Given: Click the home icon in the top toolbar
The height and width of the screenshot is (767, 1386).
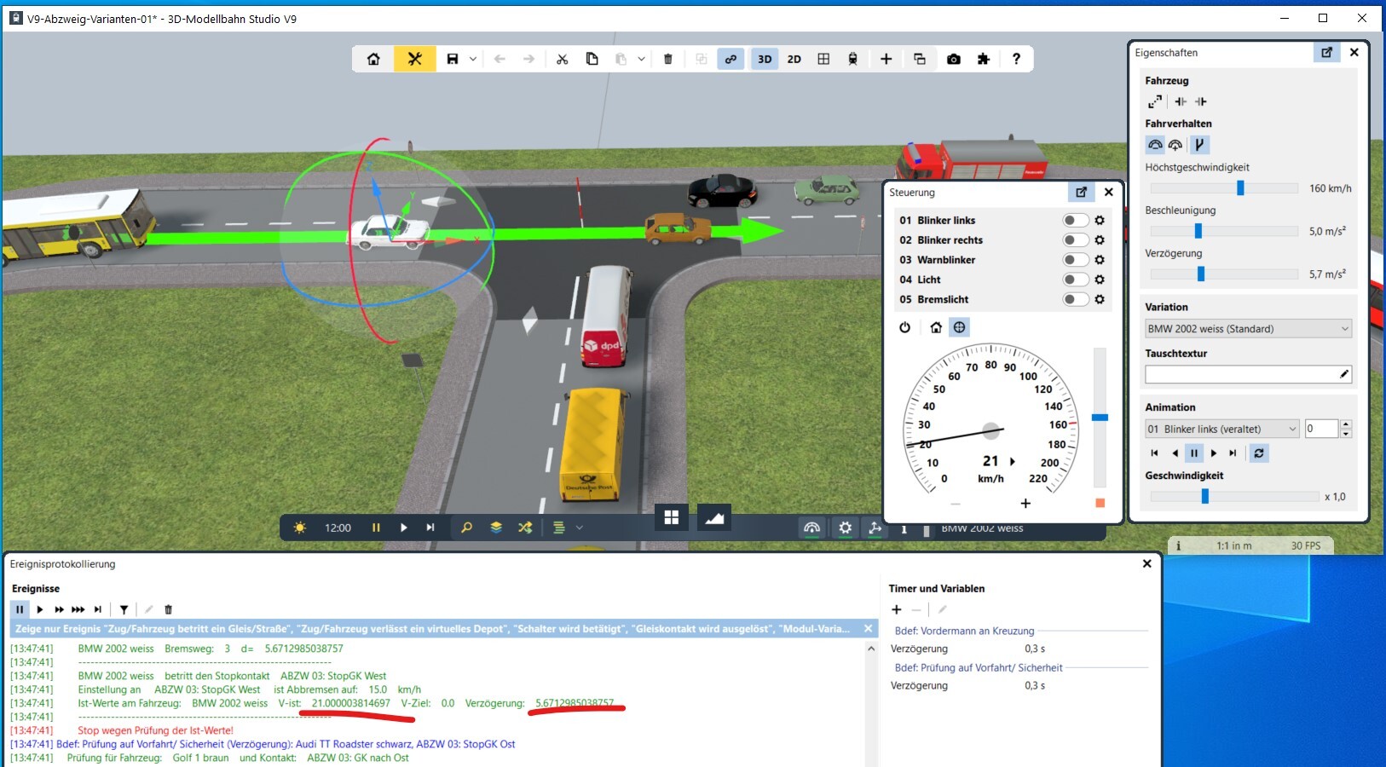Looking at the screenshot, I should pos(373,59).
